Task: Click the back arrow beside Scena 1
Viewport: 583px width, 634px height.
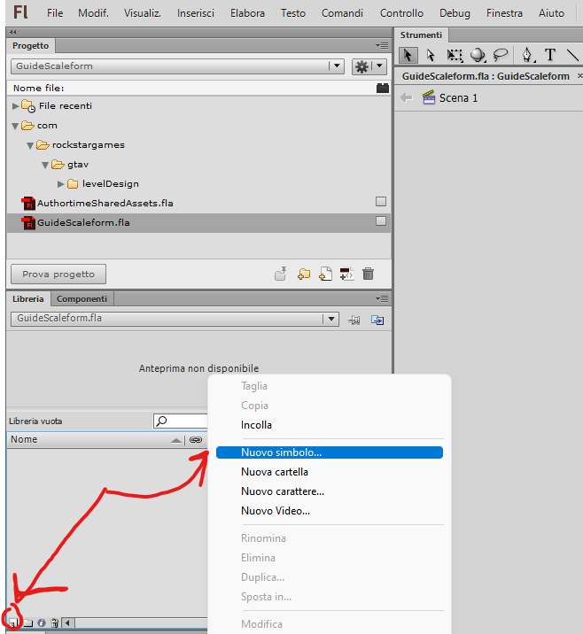Action: coord(406,97)
